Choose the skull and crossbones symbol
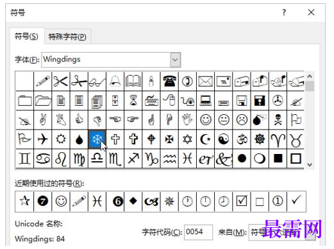The image size is (334, 249). tap(278, 120)
